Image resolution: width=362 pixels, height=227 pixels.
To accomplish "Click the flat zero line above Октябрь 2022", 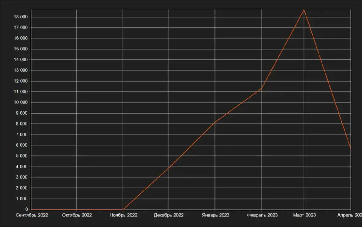I will click(x=76, y=209).
